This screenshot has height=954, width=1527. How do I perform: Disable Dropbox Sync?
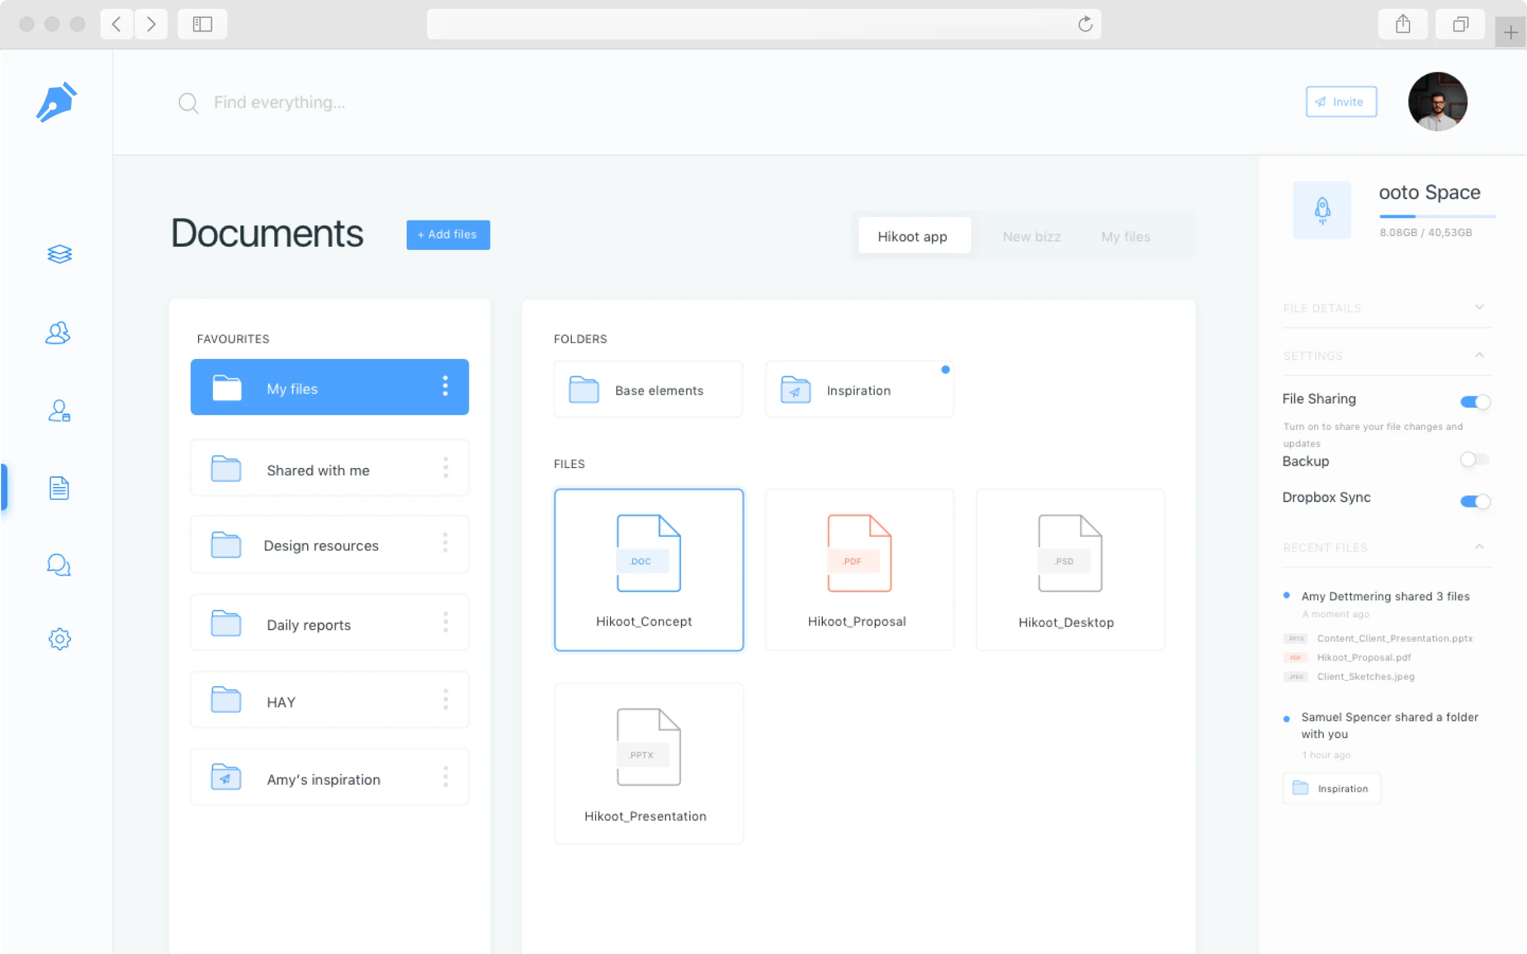1475,501
